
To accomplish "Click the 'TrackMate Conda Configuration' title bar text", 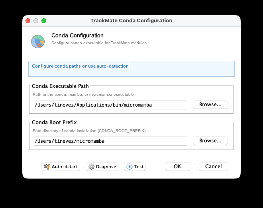I will [131, 21].
